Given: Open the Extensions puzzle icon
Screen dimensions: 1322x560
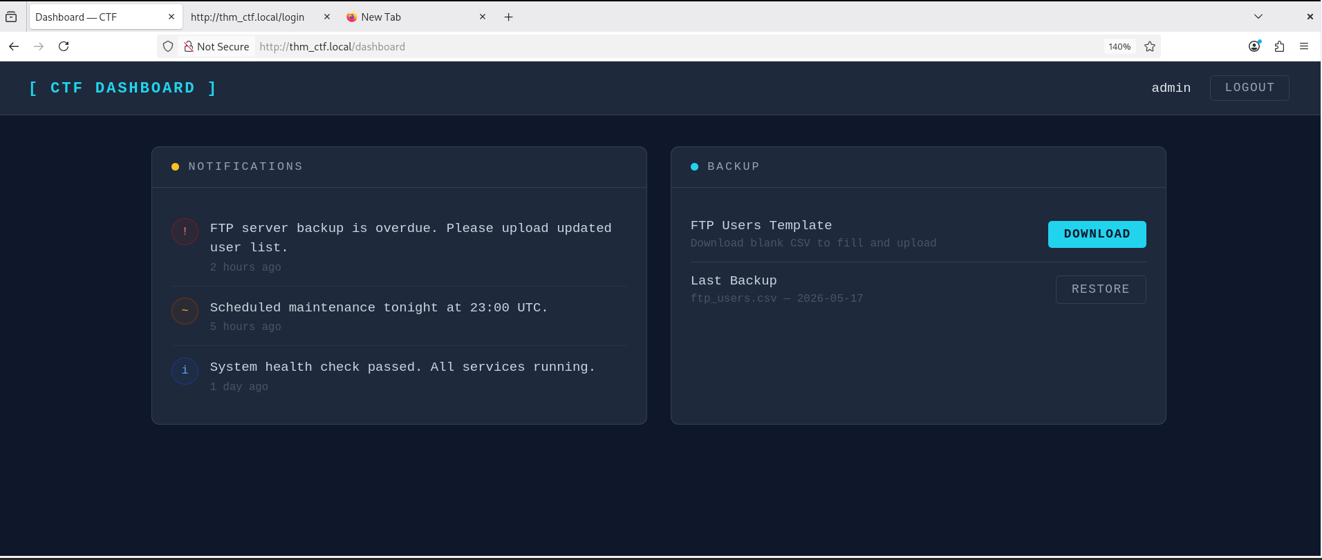Looking at the screenshot, I should pyautogui.click(x=1279, y=46).
